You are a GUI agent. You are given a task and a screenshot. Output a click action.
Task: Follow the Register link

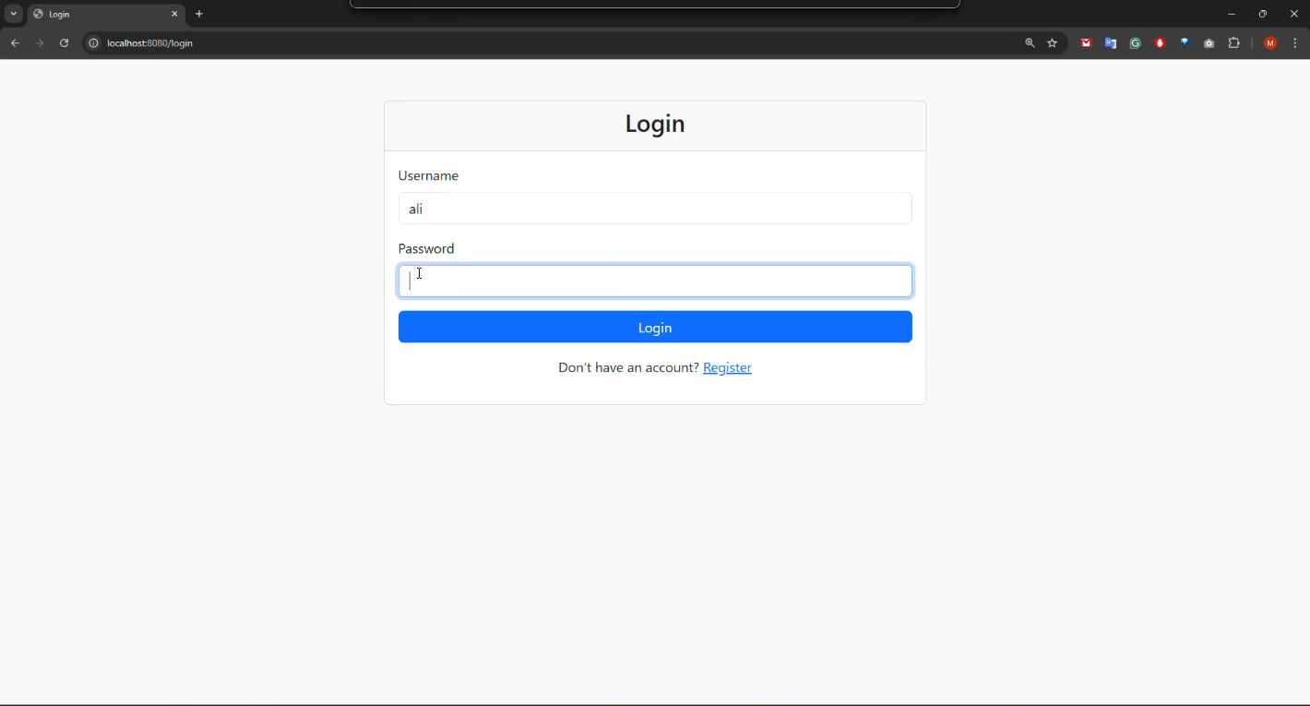(x=727, y=367)
